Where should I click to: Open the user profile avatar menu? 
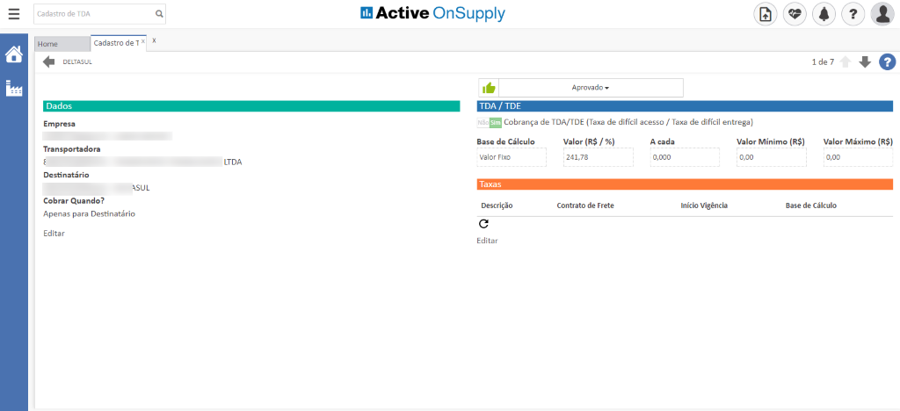pyautogui.click(x=882, y=14)
